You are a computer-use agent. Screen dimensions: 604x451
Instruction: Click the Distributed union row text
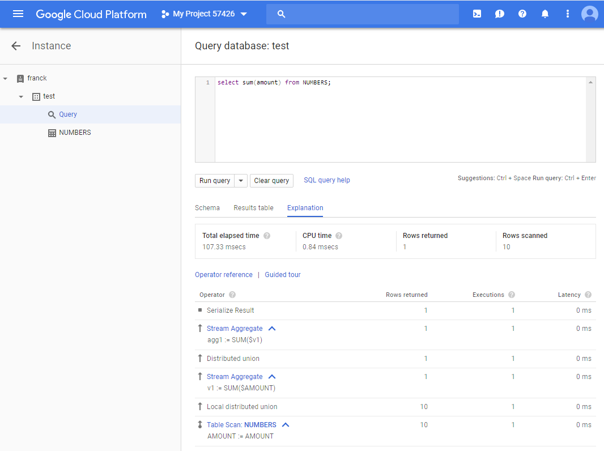click(233, 359)
